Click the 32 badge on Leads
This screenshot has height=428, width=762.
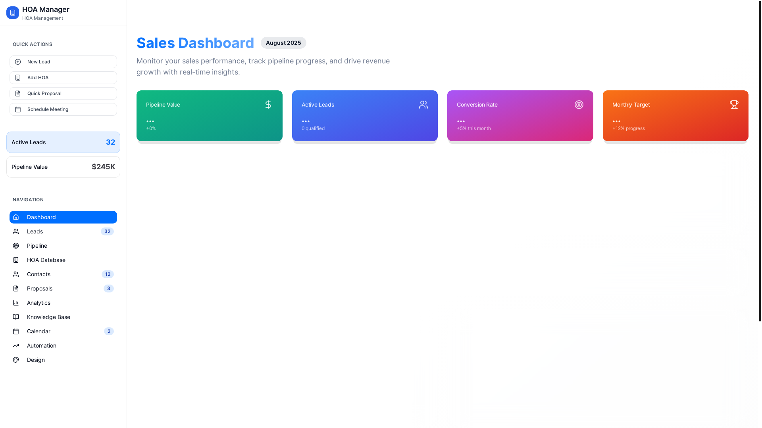point(107,231)
